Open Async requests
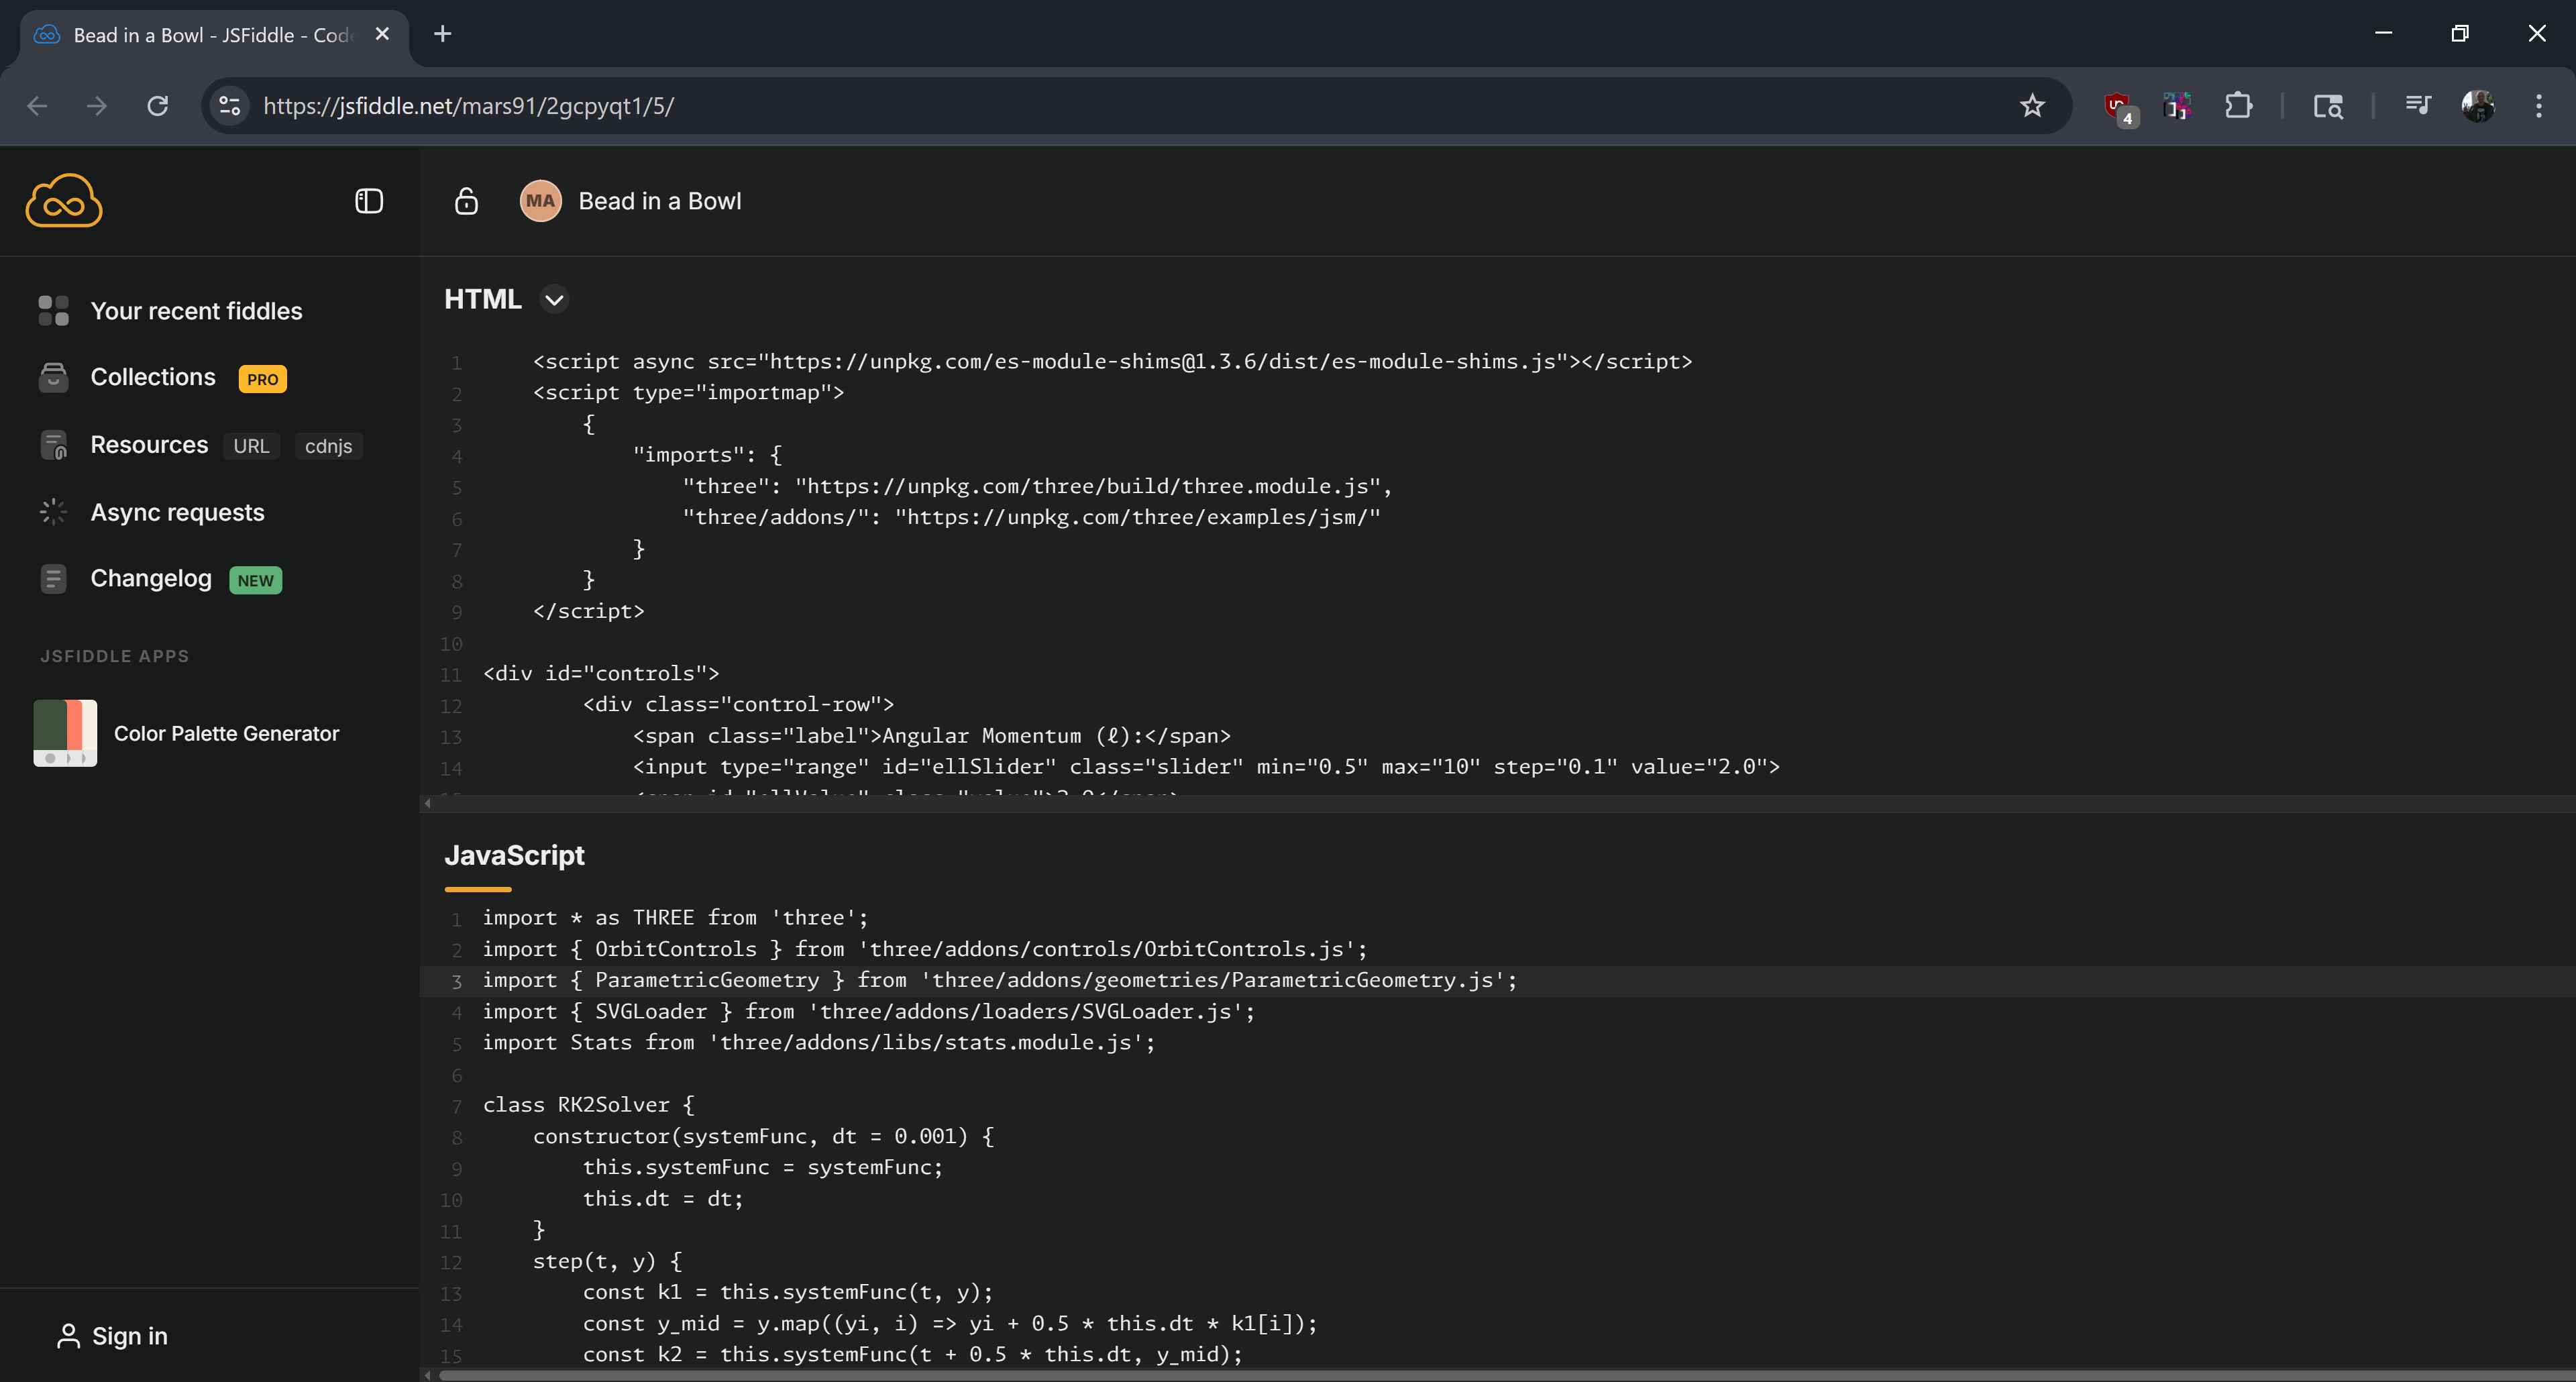Screen dimensions: 2576x1382 177,512
